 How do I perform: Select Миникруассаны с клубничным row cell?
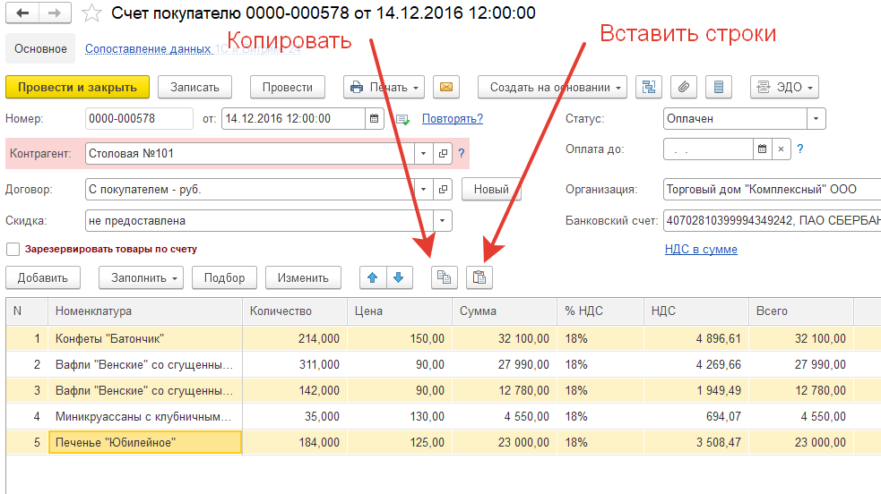click(145, 417)
